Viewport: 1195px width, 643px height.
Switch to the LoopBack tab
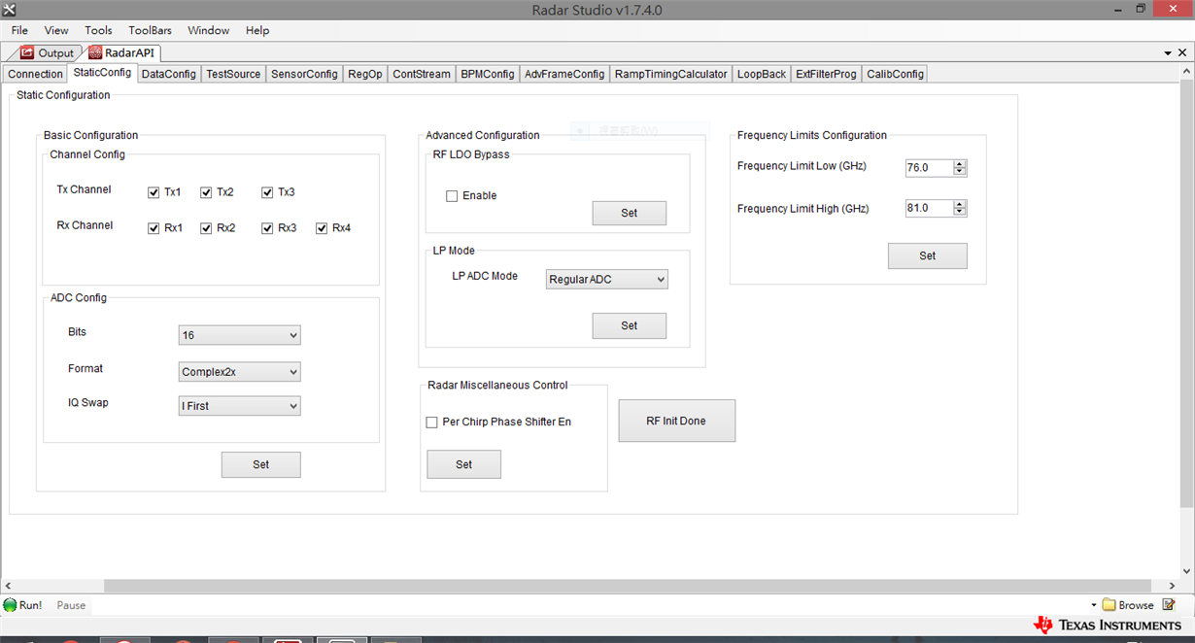coord(762,74)
